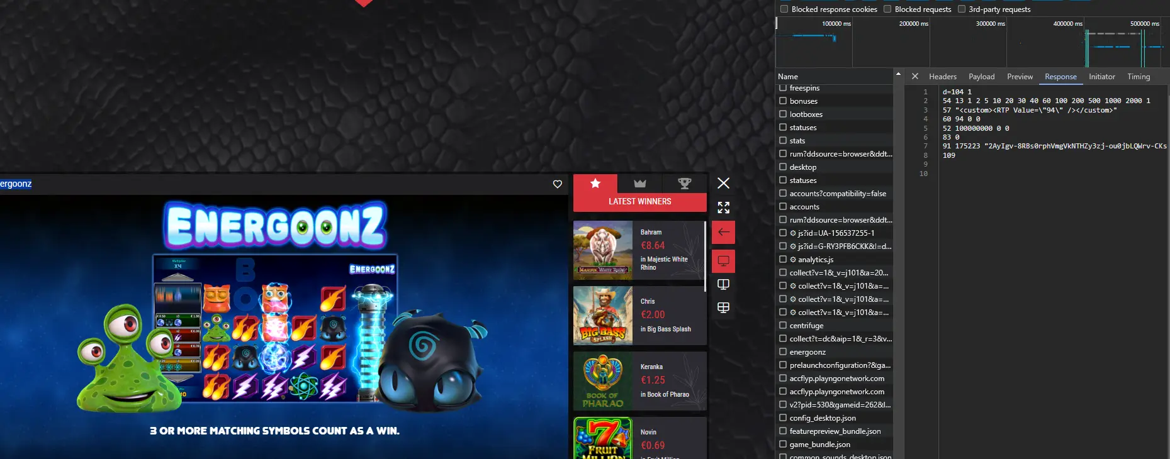Image resolution: width=1170 pixels, height=459 pixels.
Task: Click the Latest Winners header
Action: [640, 202]
